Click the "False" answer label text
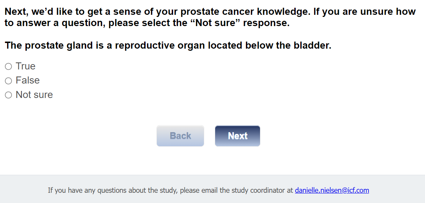This screenshot has height=203, width=425. (28, 80)
